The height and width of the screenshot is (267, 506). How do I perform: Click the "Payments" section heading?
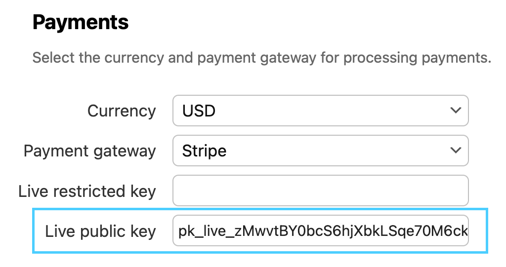[x=81, y=22]
